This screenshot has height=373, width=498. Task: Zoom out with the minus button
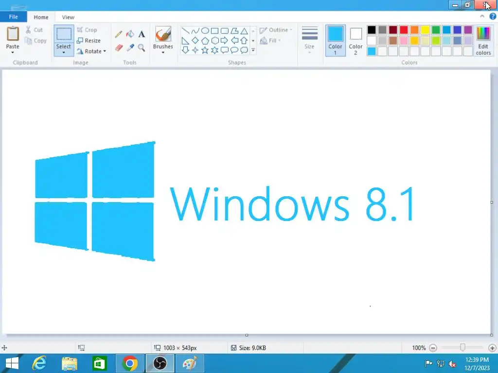pos(433,348)
